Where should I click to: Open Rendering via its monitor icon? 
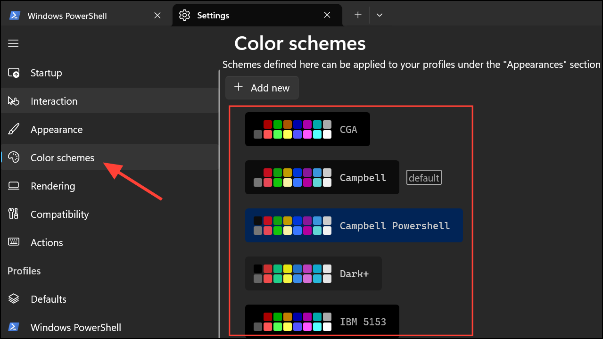(13, 186)
